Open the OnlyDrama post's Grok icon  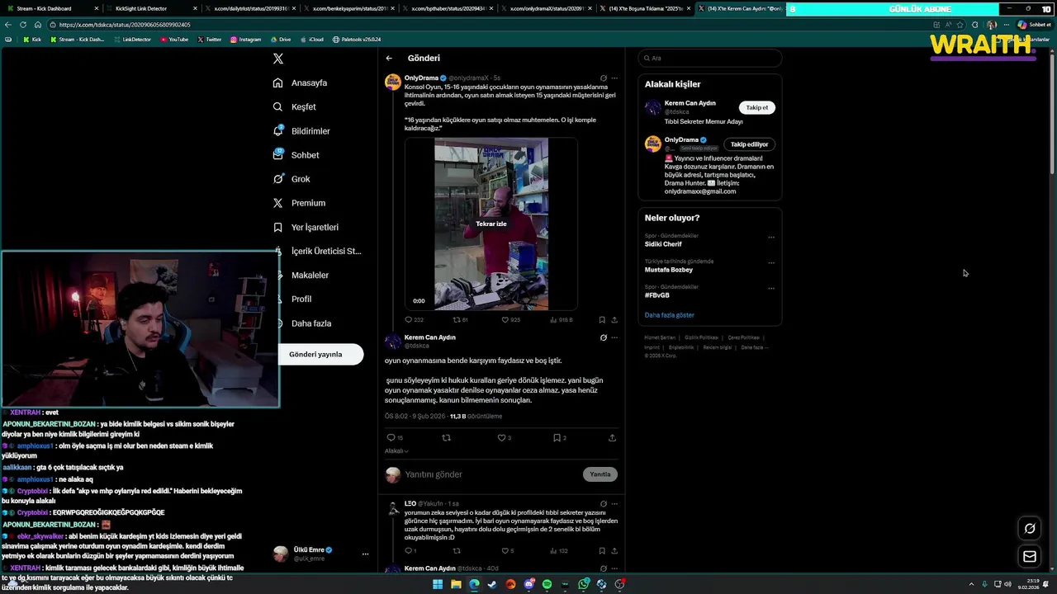pyautogui.click(x=603, y=78)
